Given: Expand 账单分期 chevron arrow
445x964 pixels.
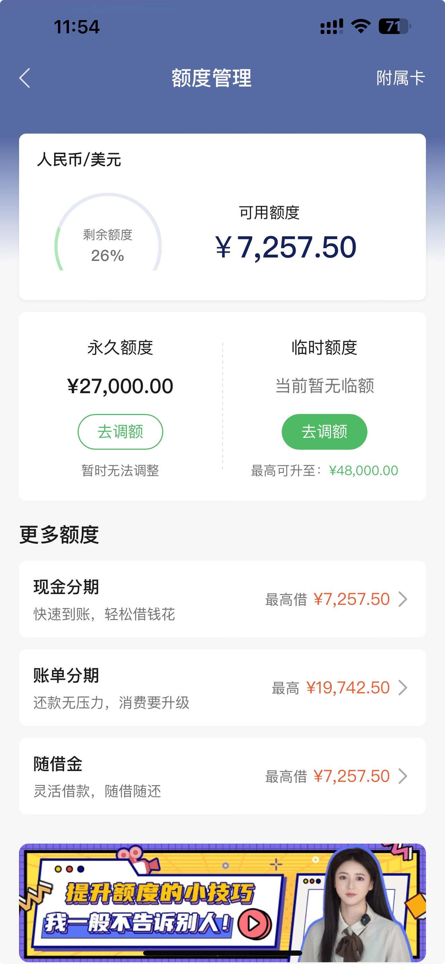Looking at the screenshot, I should pos(402,688).
